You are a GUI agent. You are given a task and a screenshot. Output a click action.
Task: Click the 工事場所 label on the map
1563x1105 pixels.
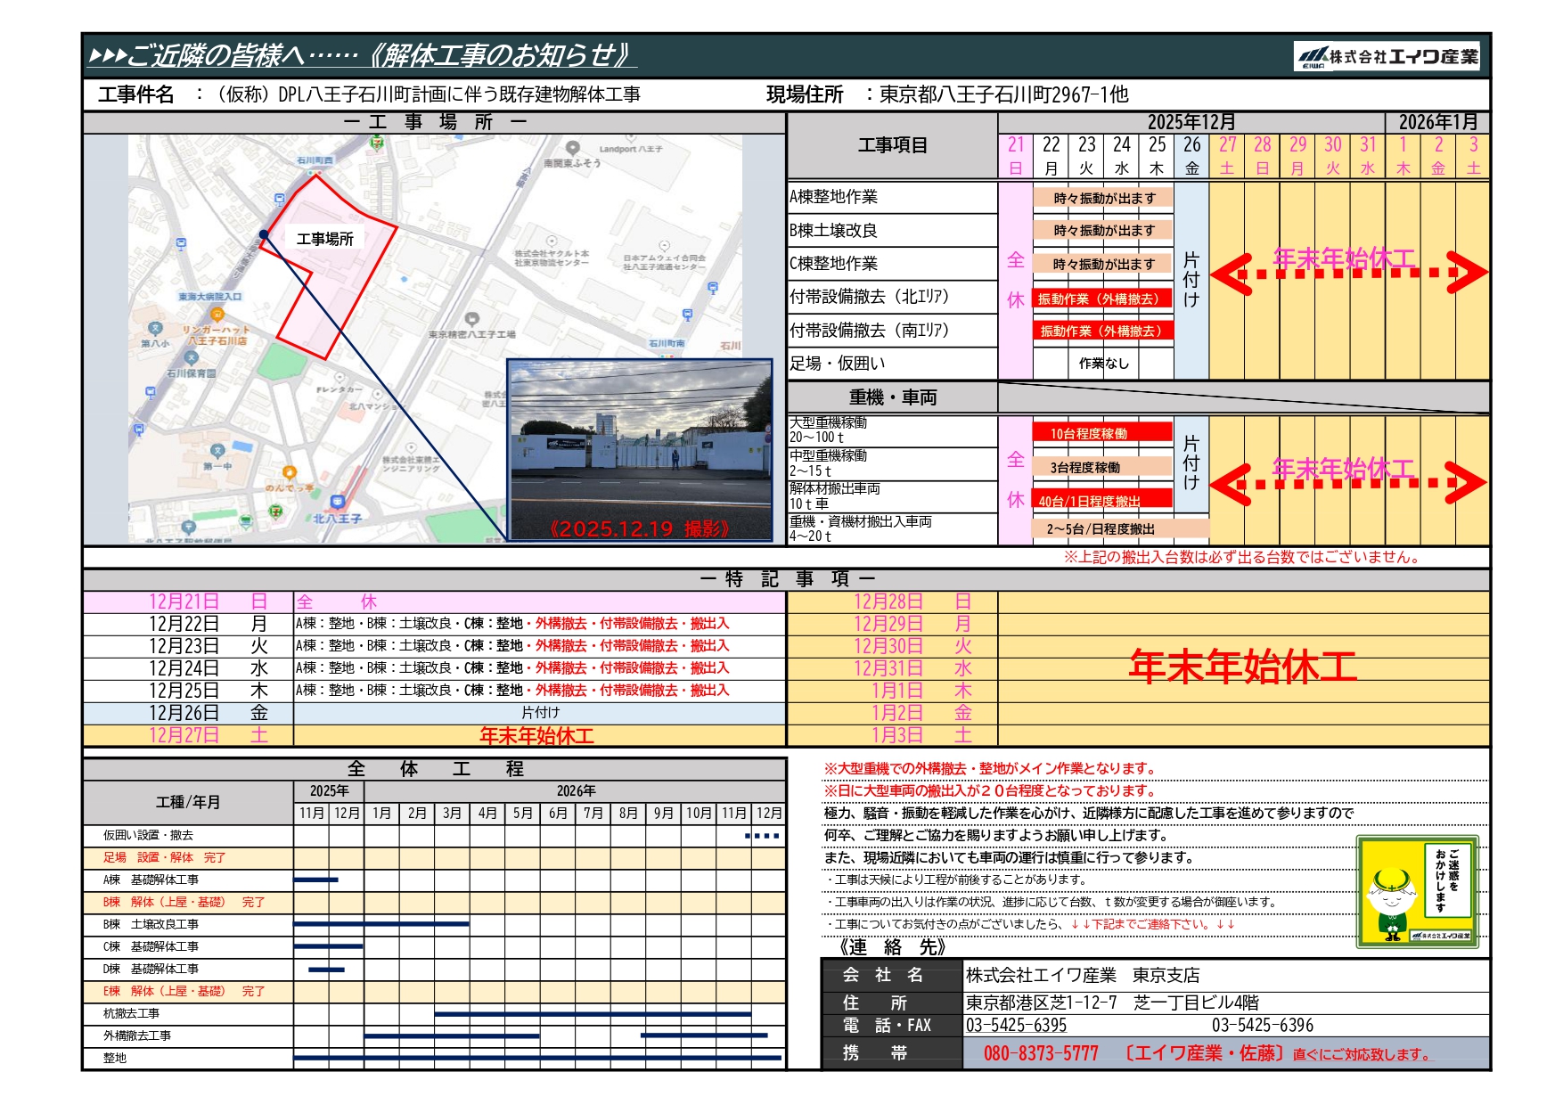pos(324,239)
